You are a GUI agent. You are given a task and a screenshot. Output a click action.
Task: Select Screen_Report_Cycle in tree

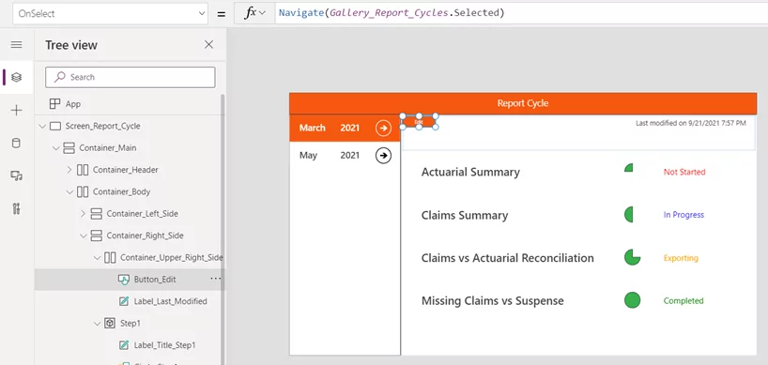pos(103,127)
